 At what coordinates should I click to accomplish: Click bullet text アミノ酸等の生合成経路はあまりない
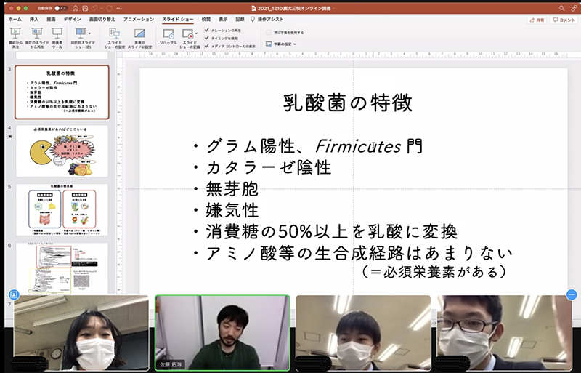[x=359, y=254]
